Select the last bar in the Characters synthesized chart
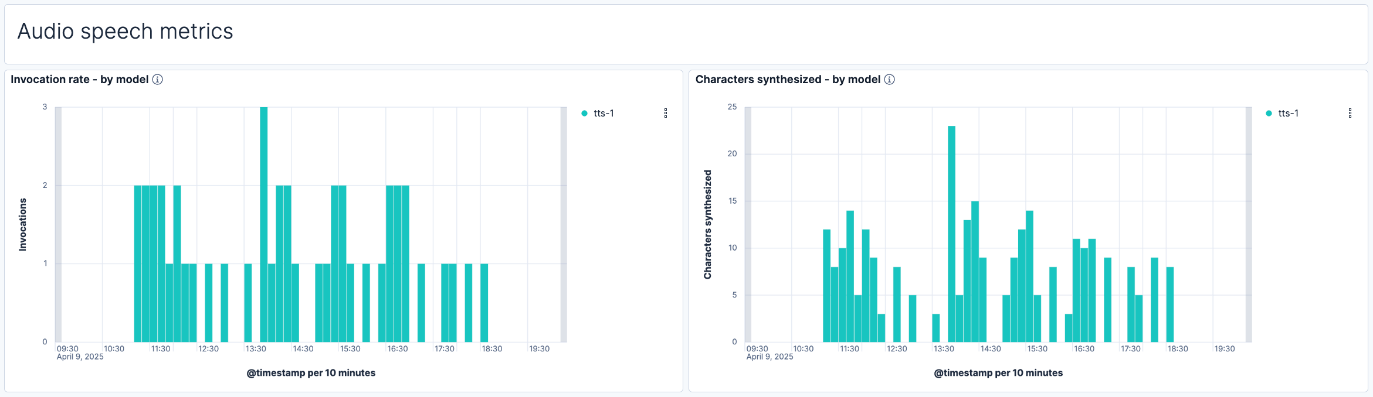Image resolution: width=1373 pixels, height=397 pixels. pyautogui.click(x=1169, y=304)
